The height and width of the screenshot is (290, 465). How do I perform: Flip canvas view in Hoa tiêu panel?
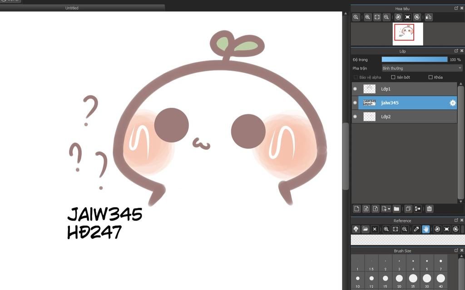click(x=429, y=17)
